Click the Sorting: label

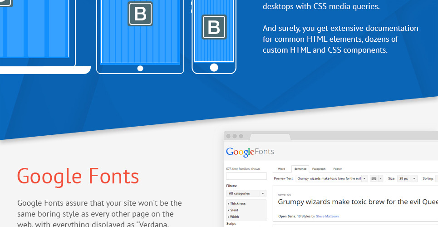[428, 178]
